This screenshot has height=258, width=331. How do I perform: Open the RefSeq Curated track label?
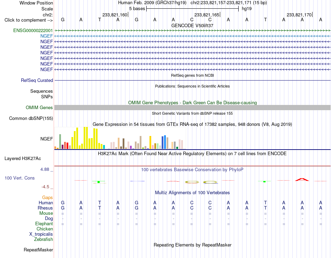pos(37,80)
